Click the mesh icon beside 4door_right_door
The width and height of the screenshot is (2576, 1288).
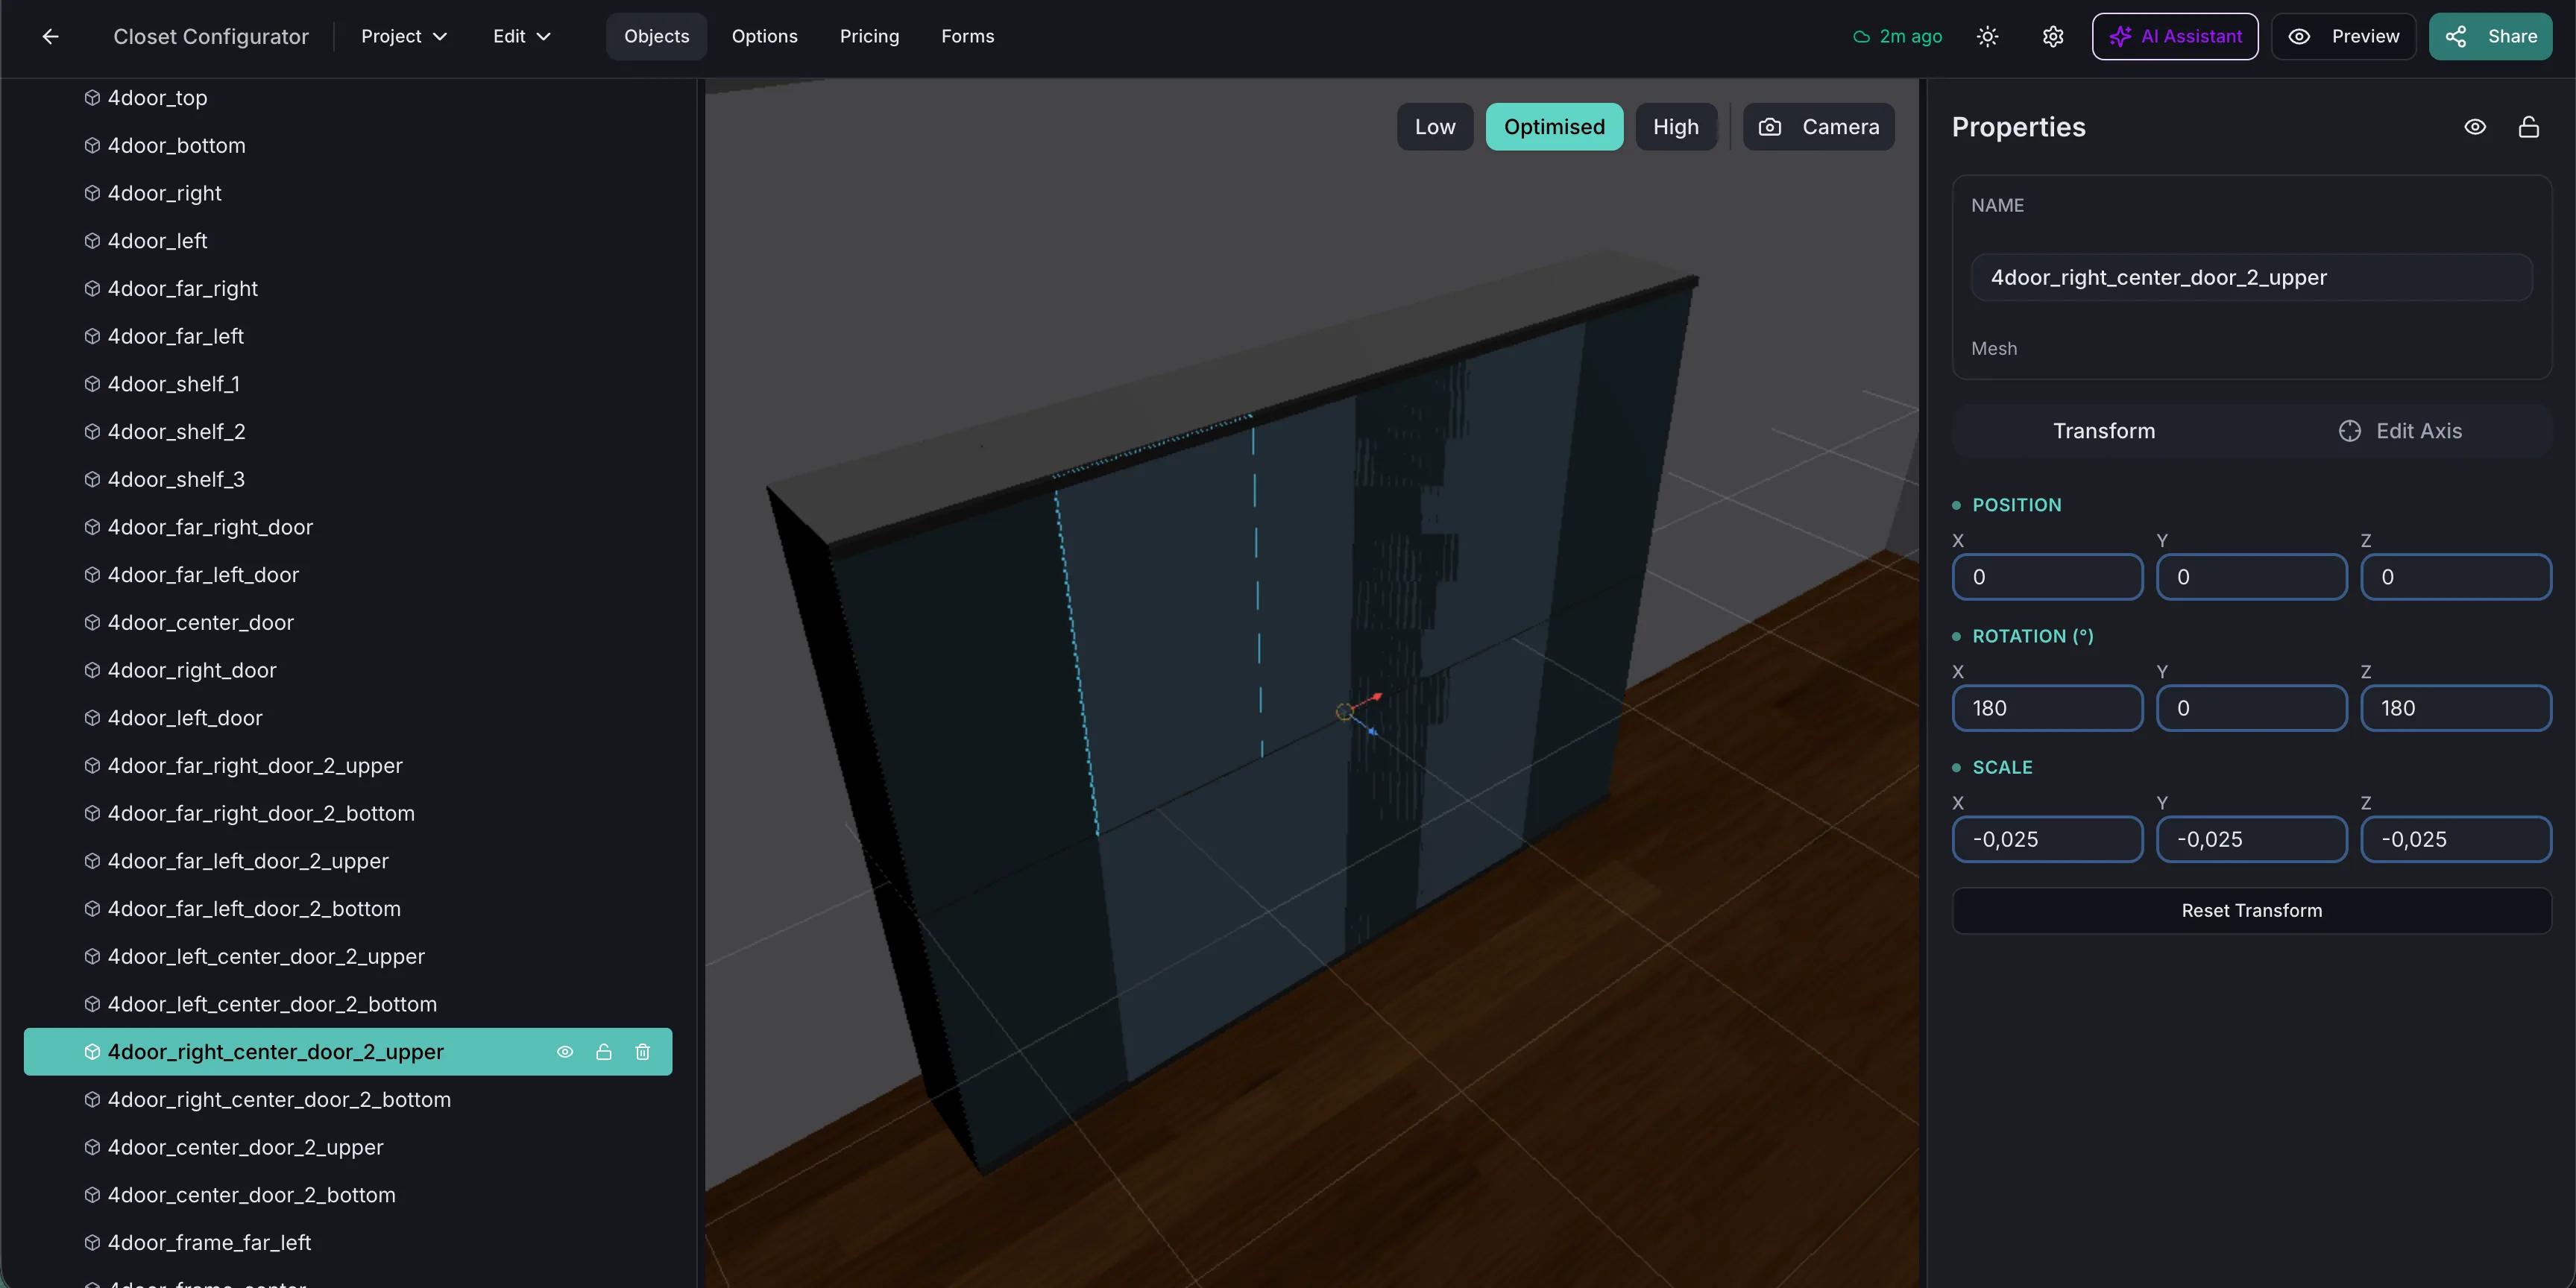pos(92,670)
